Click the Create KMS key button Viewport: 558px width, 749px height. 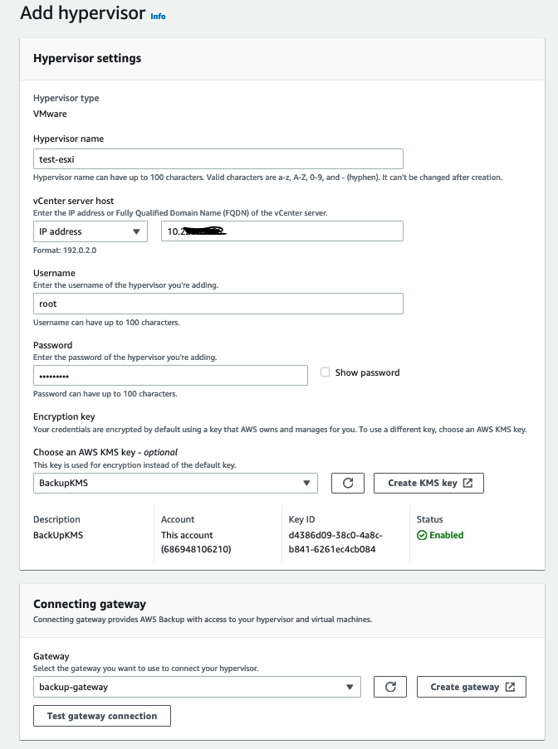(428, 483)
